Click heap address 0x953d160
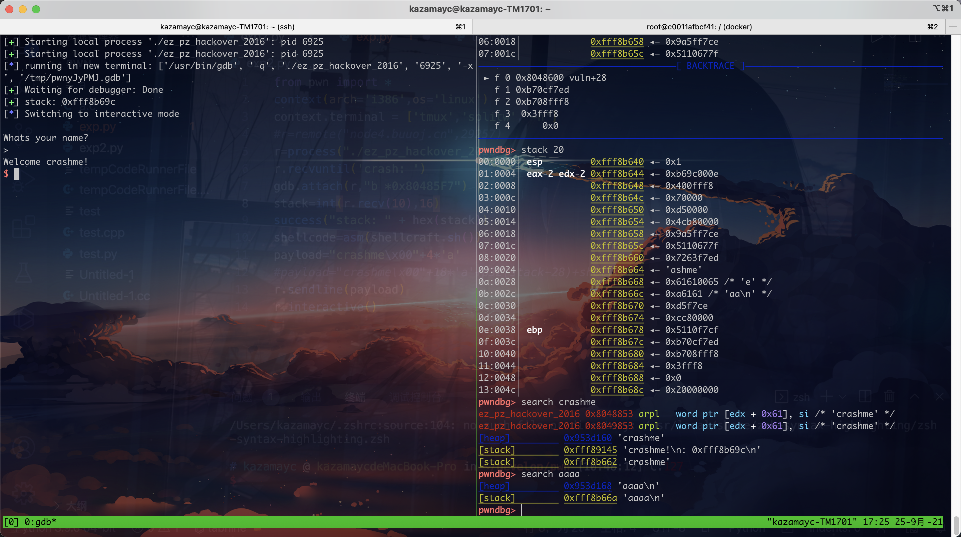Image resolution: width=961 pixels, height=537 pixels. 588,438
